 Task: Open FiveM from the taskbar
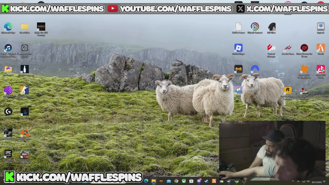[214, 181]
